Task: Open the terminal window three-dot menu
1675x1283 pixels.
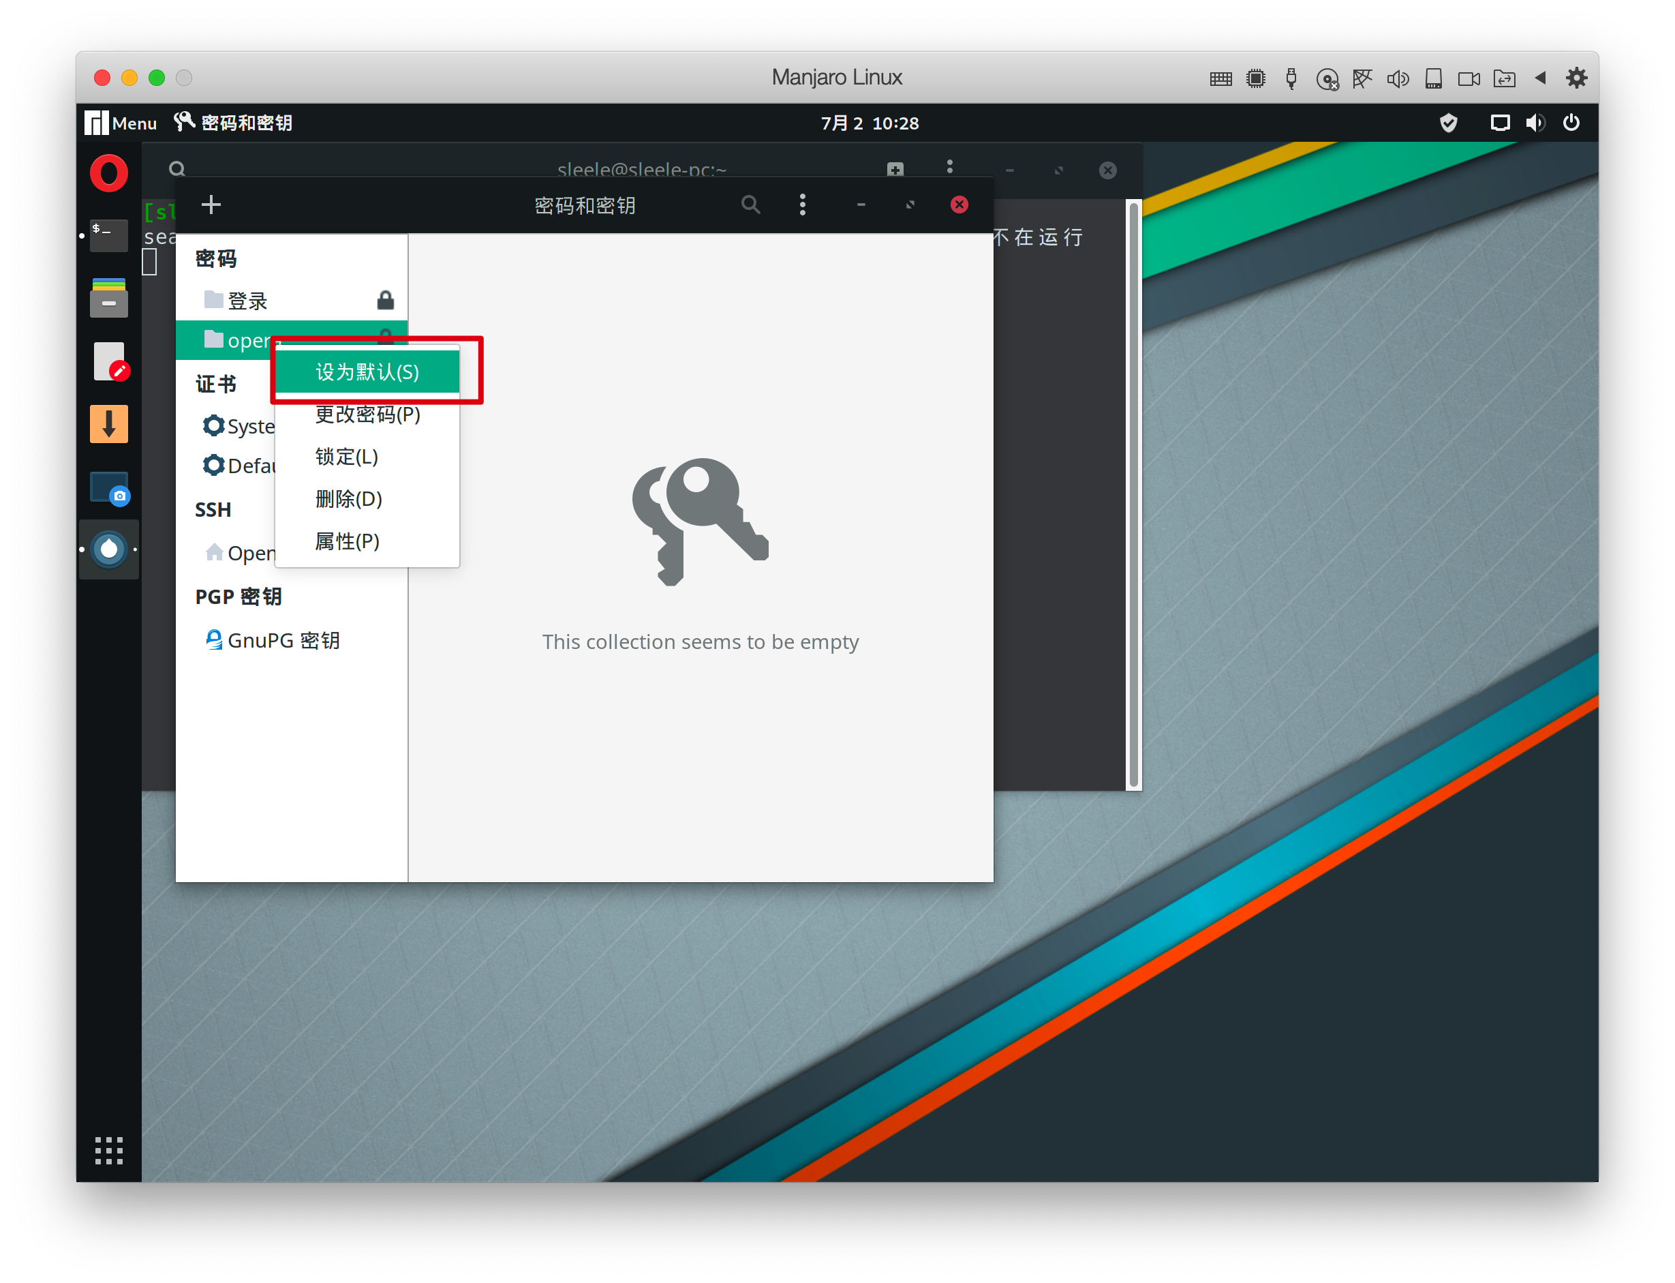Action: 950,167
